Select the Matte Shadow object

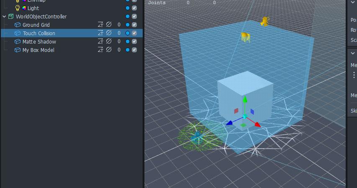pos(39,42)
